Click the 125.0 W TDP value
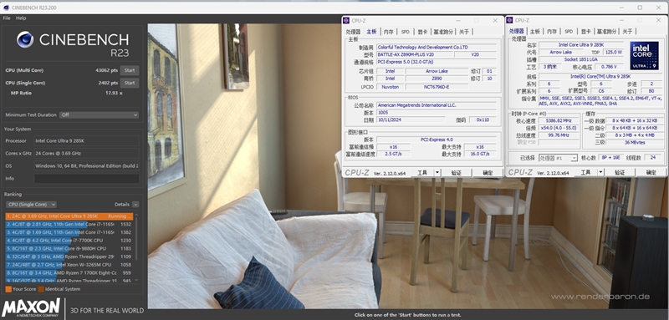The height and width of the screenshot is (320, 669). 613,52
